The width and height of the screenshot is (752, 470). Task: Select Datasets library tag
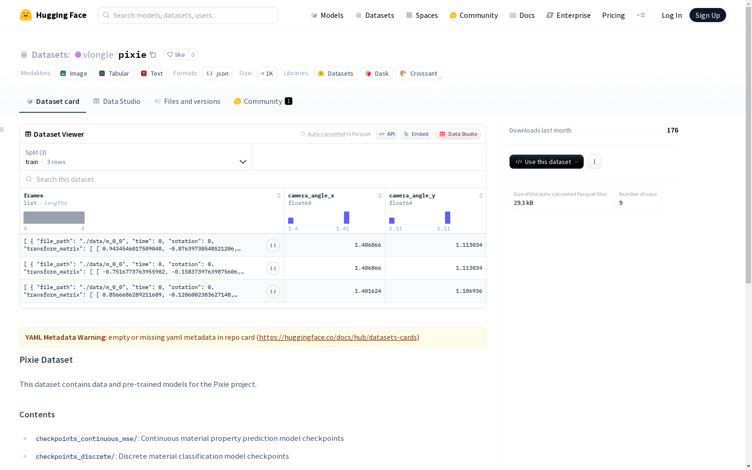coord(336,73)
